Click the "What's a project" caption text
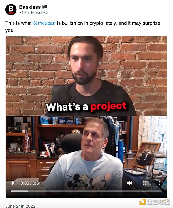 86,106
